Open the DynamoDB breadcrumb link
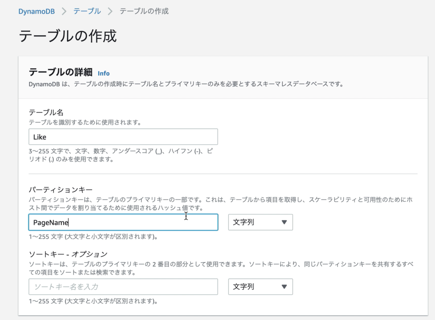The height and width of the screenshot is (320, 435). tap(37, 11)
